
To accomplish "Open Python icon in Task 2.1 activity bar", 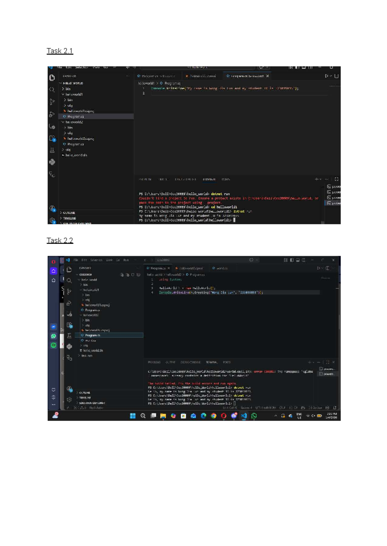I will (52, 162).
